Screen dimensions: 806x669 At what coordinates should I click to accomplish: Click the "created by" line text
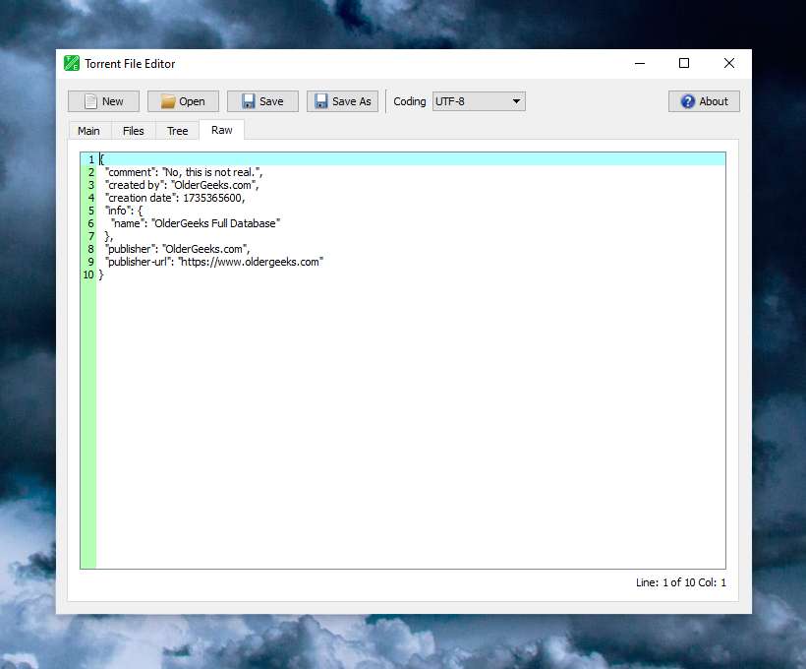coord(182,185)
